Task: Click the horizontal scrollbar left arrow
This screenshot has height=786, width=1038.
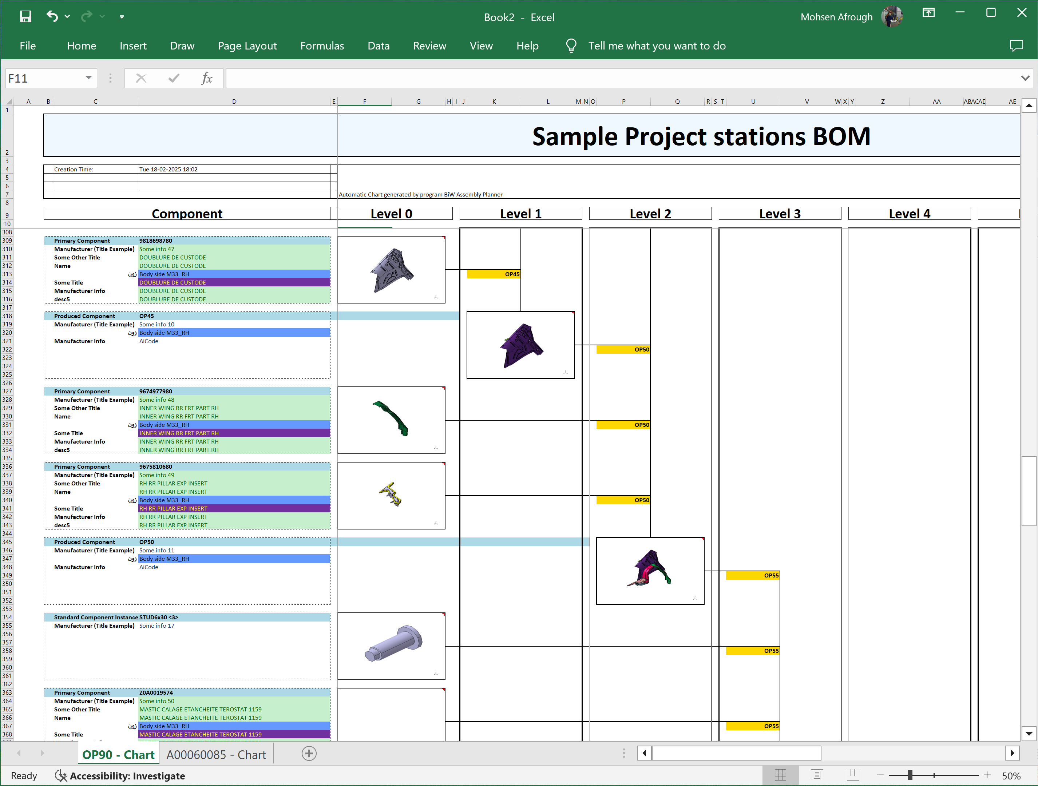Action: click(x=644, y=753)
